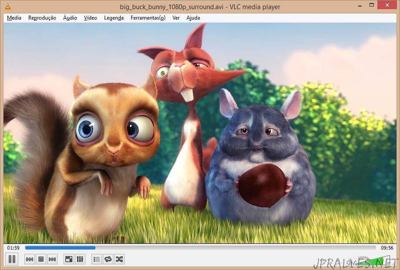
Task: Toggle random shuffle playback
Action: coord(119,259)
